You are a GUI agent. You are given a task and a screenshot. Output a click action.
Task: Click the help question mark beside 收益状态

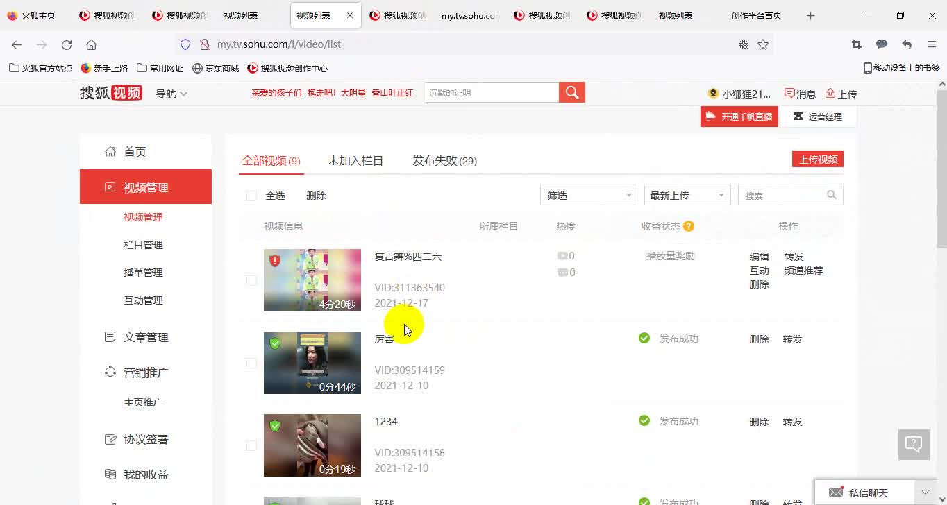(689, 226)
